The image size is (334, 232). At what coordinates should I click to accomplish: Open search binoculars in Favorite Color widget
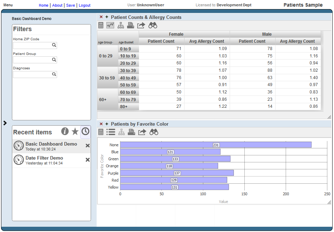coord(153,132)
